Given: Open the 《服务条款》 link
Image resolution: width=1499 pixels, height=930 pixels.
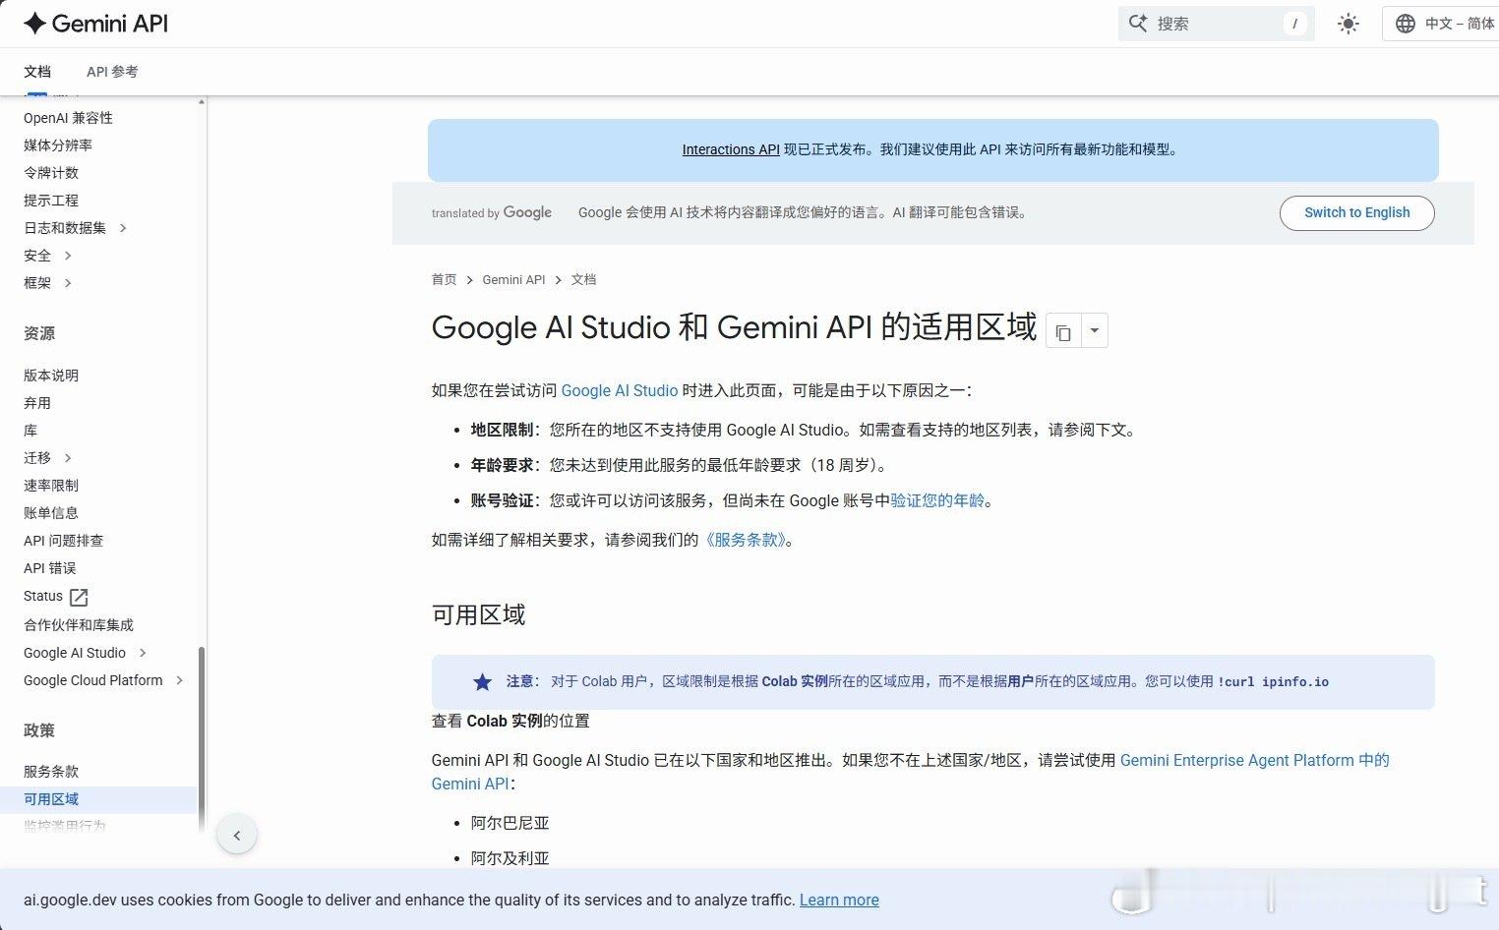Looking at the screenshot, I should (x=746, y=540).
